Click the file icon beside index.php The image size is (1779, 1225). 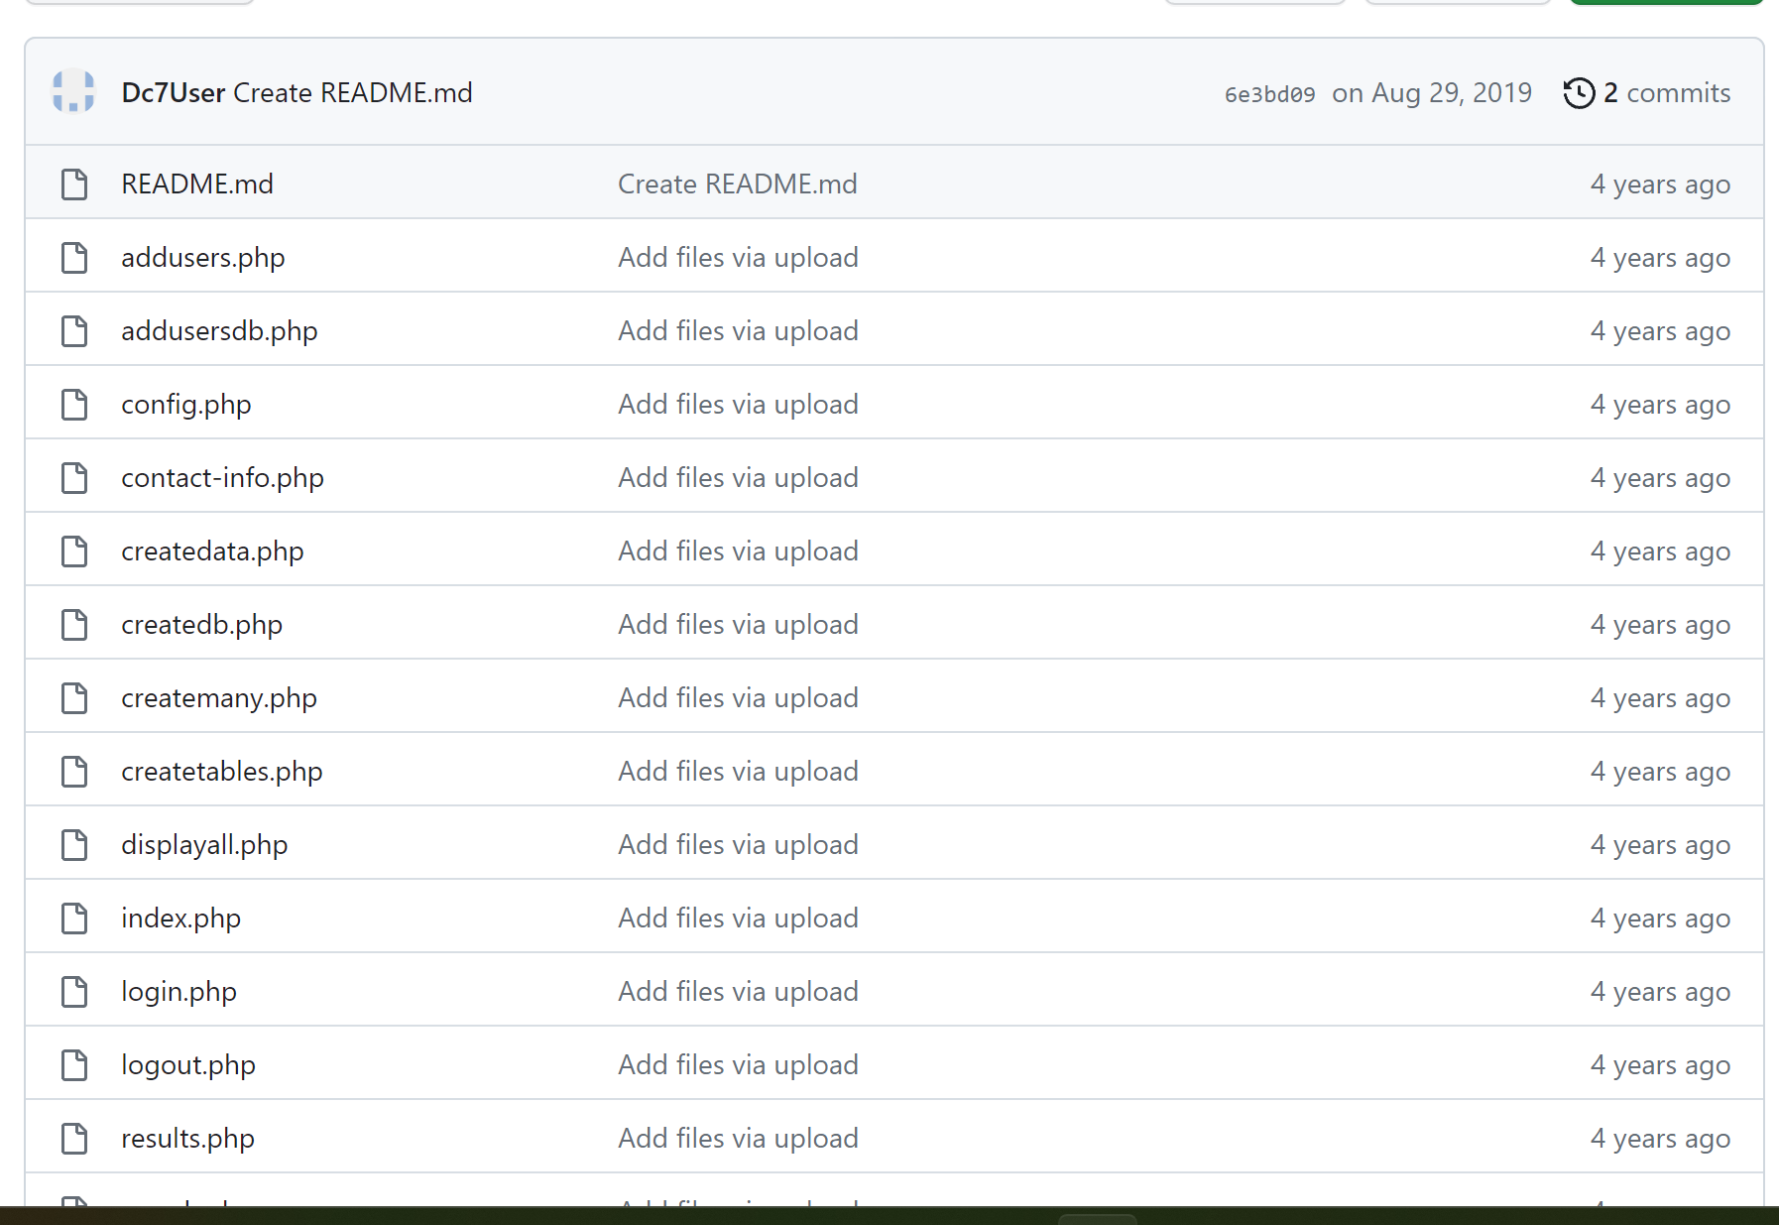(74, 919)
